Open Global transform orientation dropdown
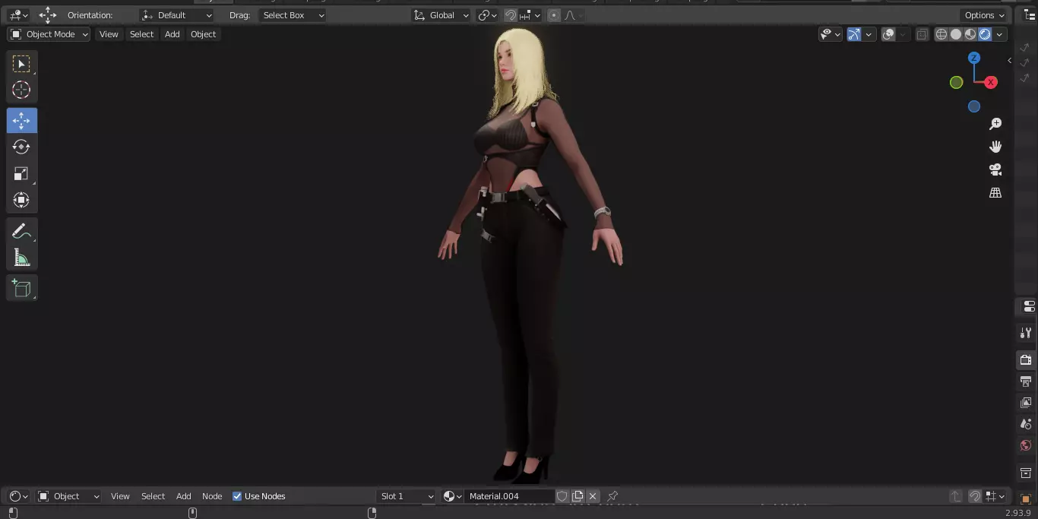The height and width of the screenshot is (519, 1038). pos(441,15)
